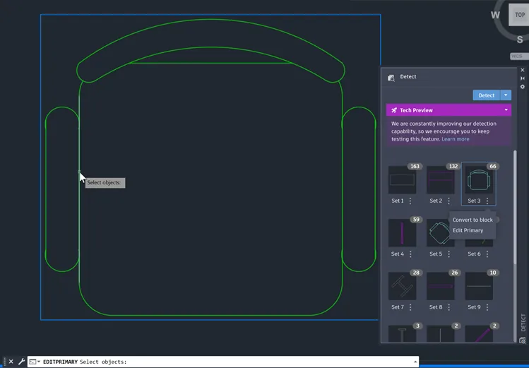Image resolution: width=529 pixels, height=368 pixels.
Task: Select the Set 5 chair thumbnail
Action: click(x=439, y=233)
